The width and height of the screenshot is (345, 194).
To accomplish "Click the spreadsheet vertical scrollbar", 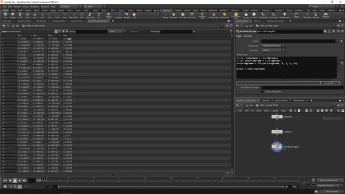I will click(232, 103).
